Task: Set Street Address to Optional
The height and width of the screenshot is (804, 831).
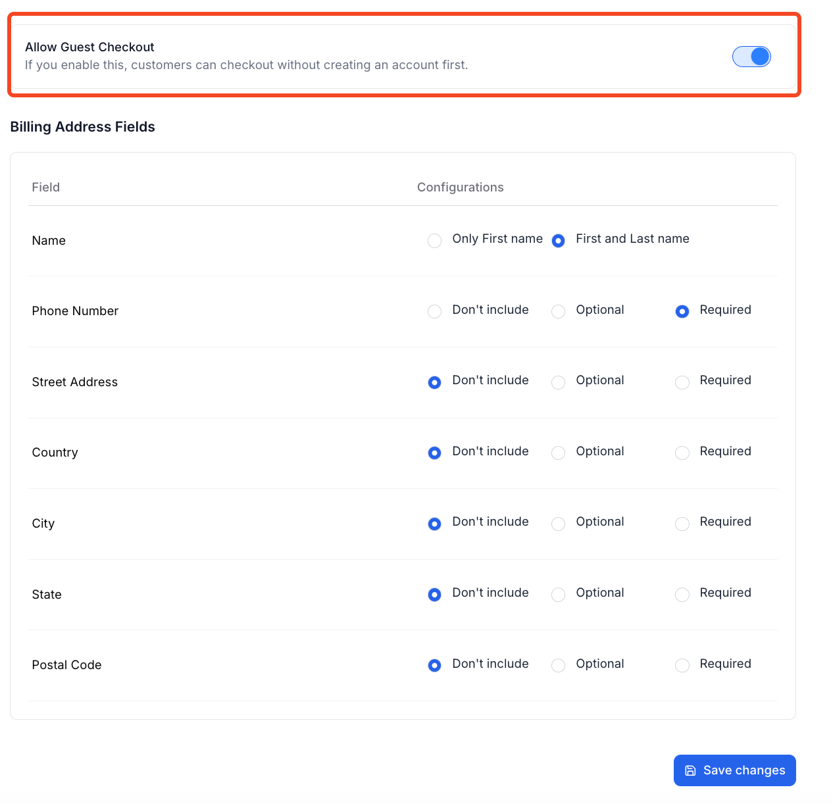Action: coord(558,382)
